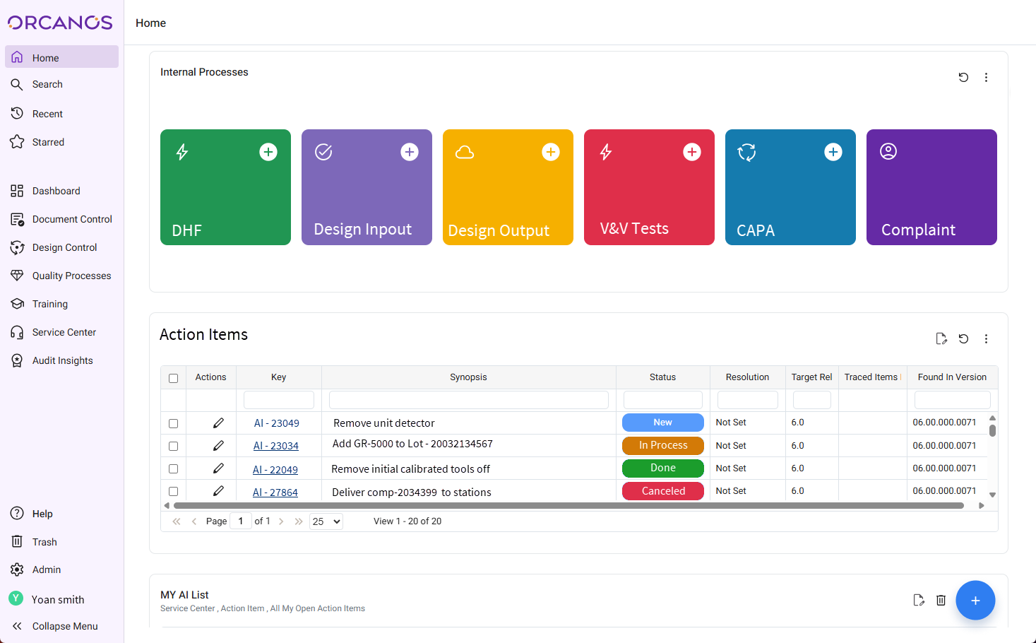Toggle the select-all checkbox in Action Items
This screenshot has width=1036, height=643.
pyautogui.click(x=173, y=378)
